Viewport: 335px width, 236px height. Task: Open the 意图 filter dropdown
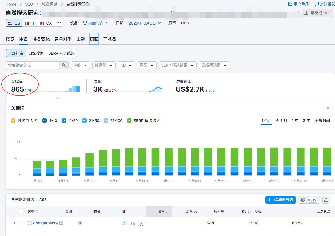coord(147,65)
